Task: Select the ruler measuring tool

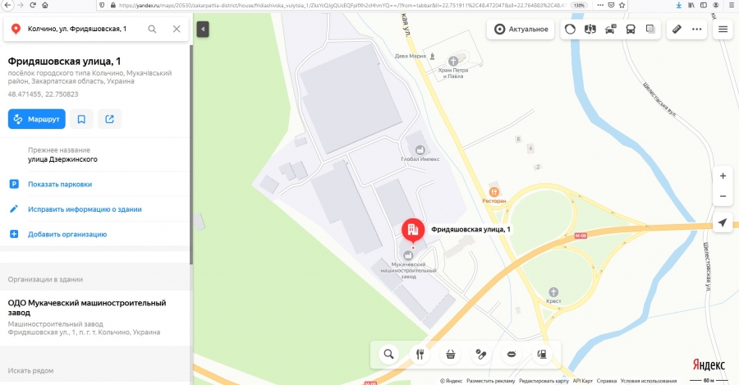Action: (x=677, y=30)
